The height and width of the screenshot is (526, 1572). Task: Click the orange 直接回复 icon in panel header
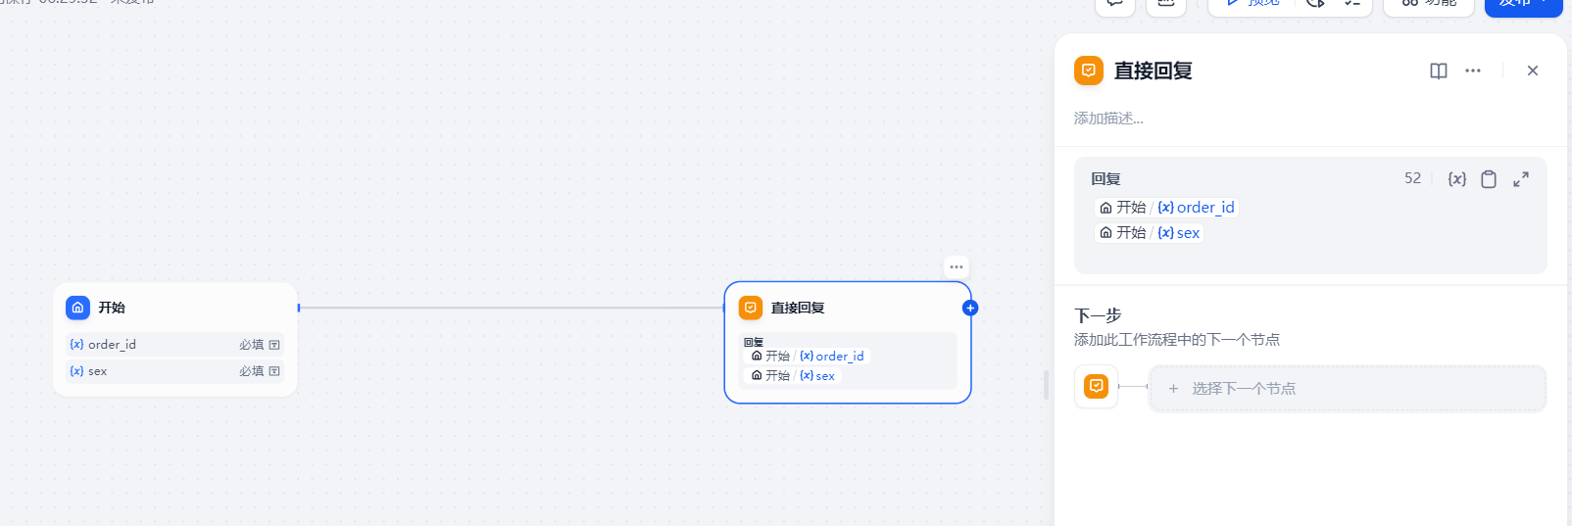[1089, 71]
